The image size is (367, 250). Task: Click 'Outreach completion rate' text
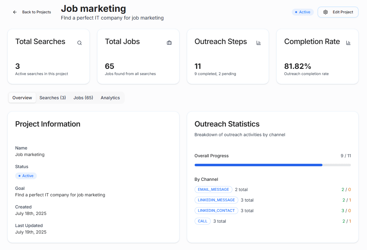(306, 74)
